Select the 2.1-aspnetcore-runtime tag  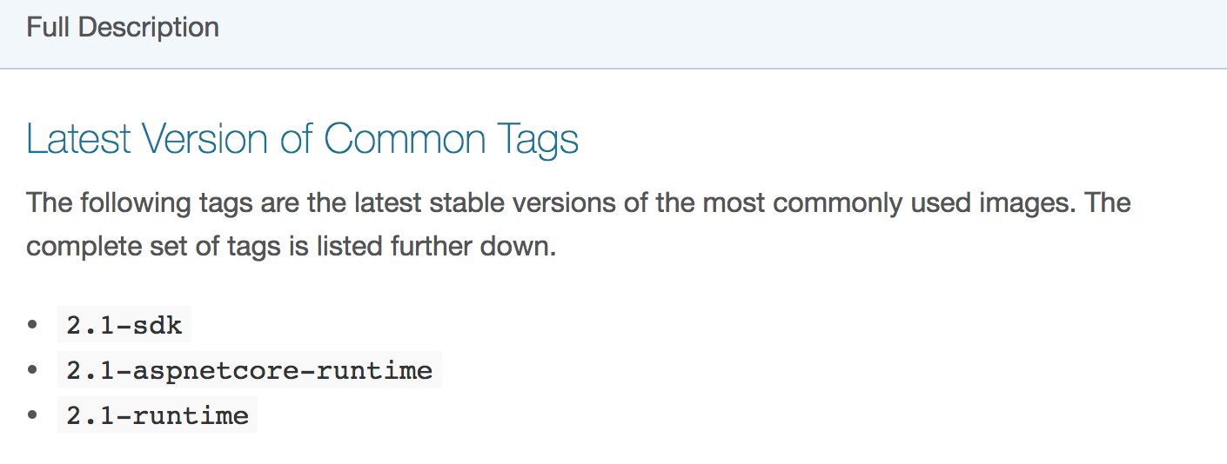(250, 370)
